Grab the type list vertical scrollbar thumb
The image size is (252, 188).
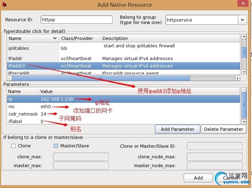(x=244, y=52)
